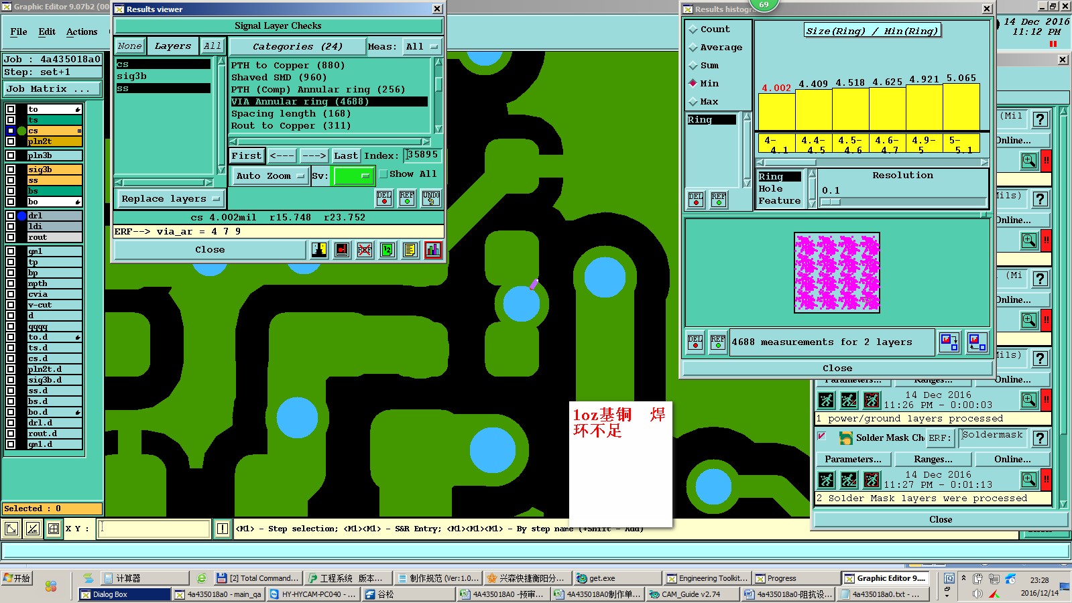Image resolution: width=1072 pixels, height=603 pixels.
Task: Click the Last button
Action: point(346,155)
